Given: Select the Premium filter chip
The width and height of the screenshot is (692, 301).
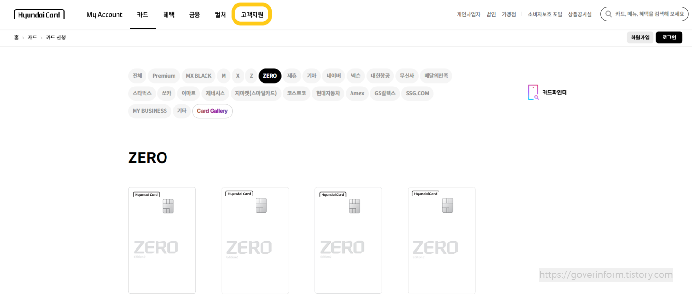Looking at the screenshot, I should click(164, 76).
